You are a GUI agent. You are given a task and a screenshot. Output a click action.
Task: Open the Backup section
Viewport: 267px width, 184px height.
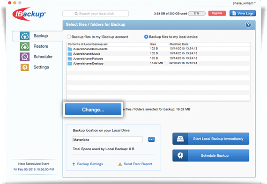37,36
